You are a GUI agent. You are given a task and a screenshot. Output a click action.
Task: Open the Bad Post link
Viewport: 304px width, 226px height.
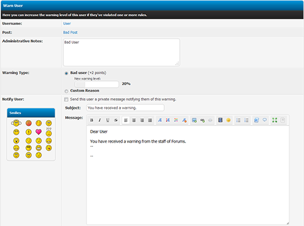pyautogui.click(x=70, y=32)
